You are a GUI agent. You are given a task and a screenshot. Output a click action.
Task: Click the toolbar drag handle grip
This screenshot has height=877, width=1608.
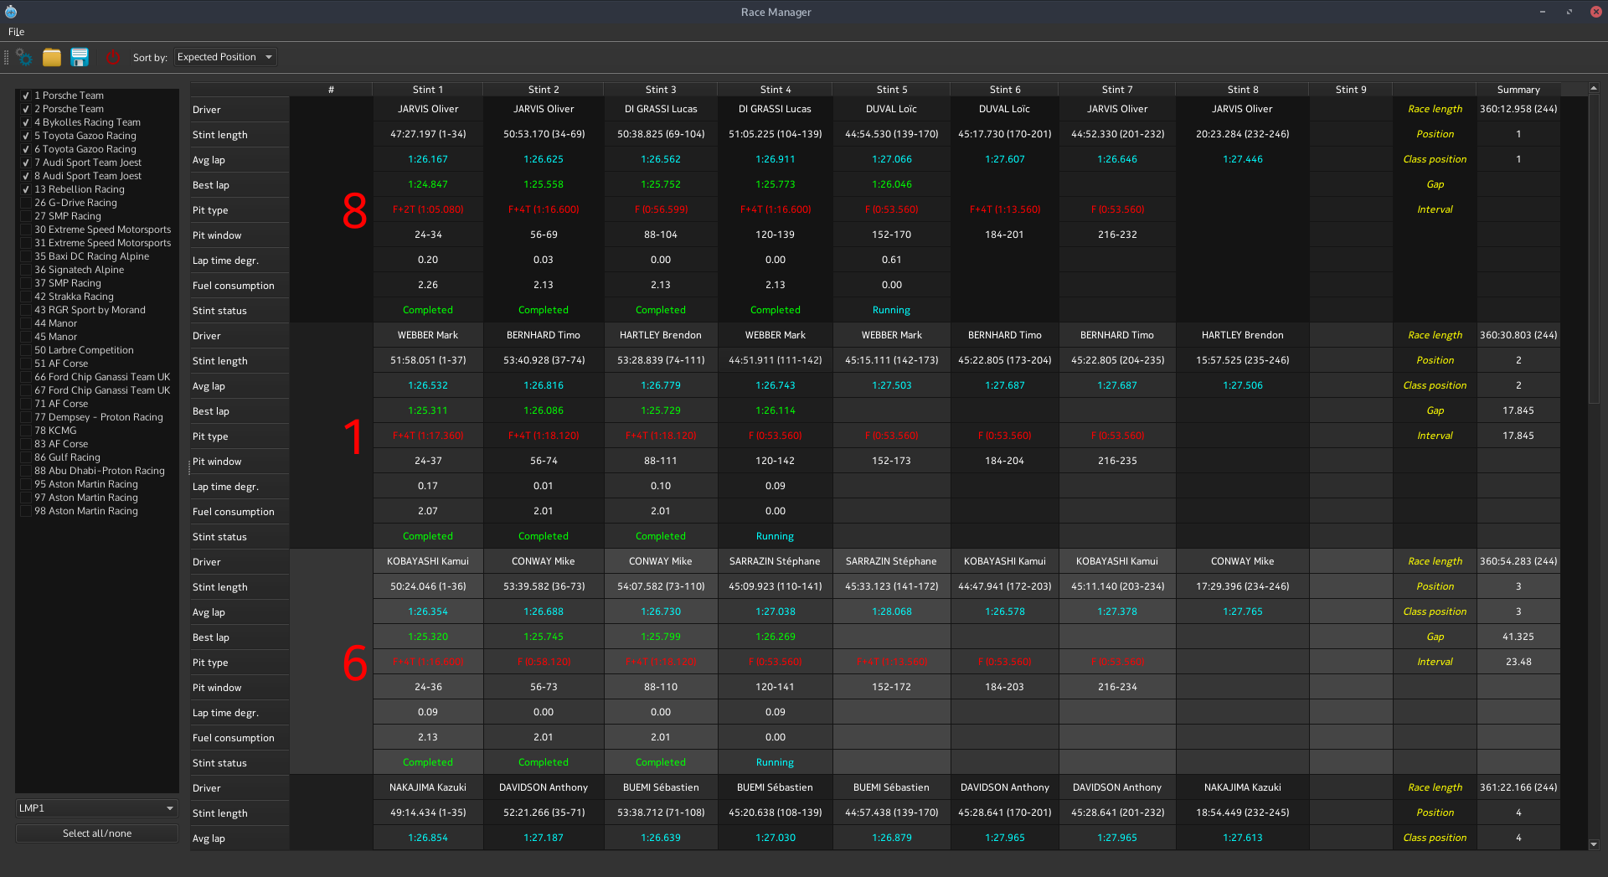tap(7, 58)
